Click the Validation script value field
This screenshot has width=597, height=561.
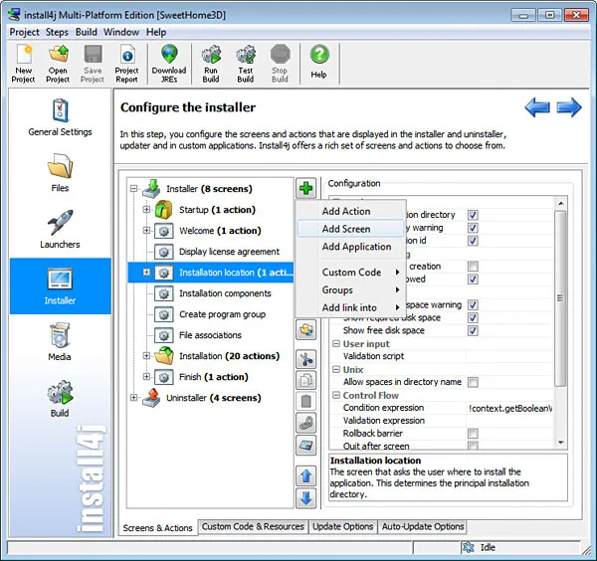(509, 356)
